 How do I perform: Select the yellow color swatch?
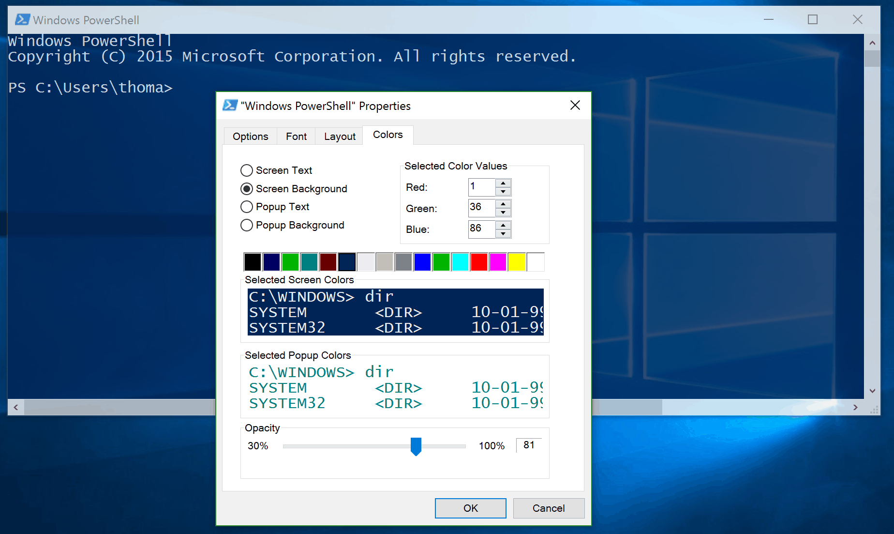click(x=517, y=261)
